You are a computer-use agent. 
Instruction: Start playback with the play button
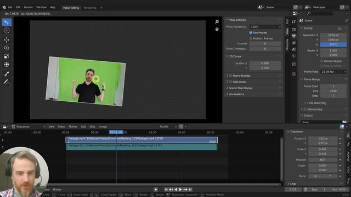(180, 189)
